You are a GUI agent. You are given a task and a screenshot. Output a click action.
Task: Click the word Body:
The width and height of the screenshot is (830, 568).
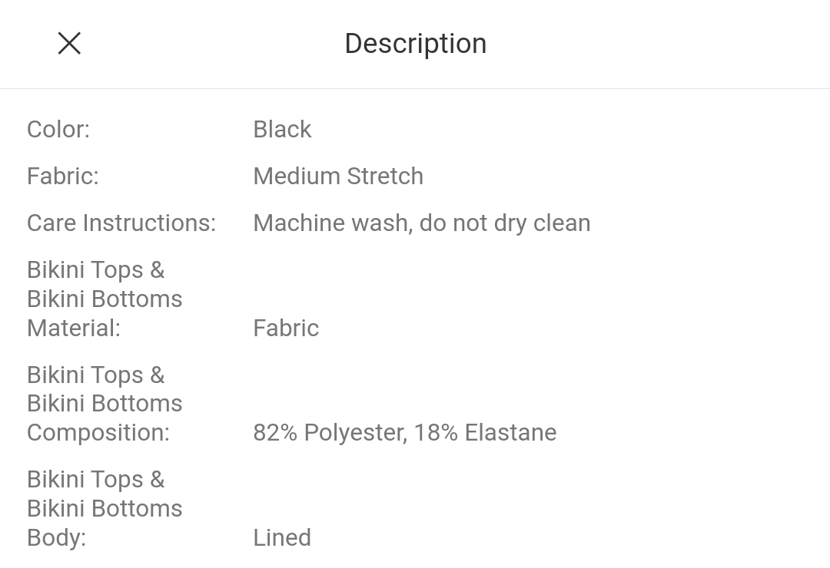[x=57, y=537]
